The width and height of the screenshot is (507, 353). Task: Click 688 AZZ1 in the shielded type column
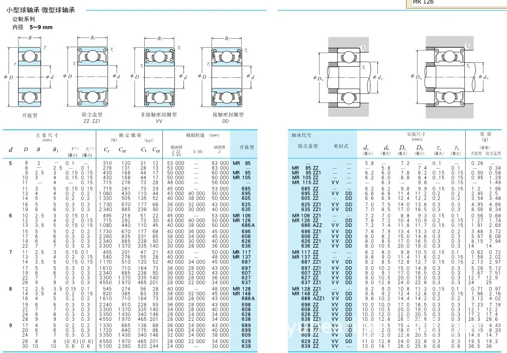313,298
